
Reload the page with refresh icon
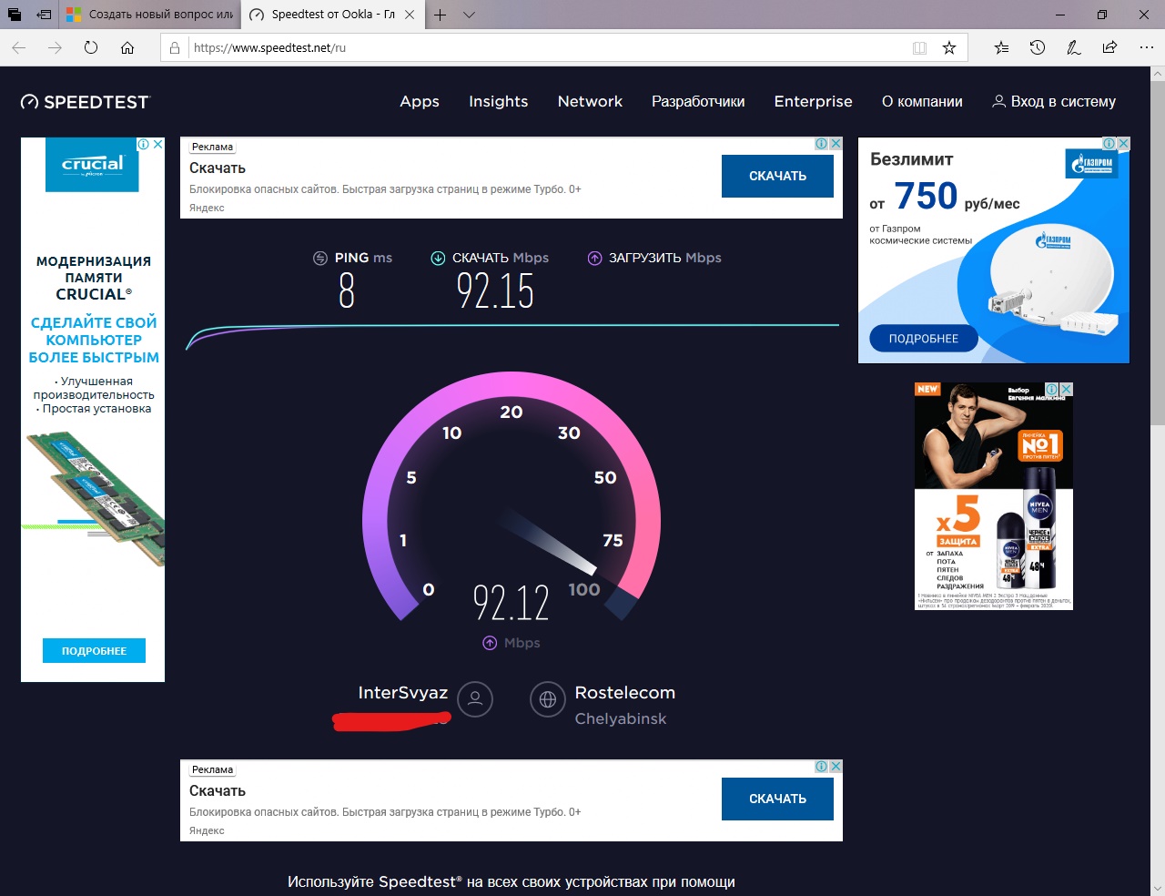[x=91, y=47]
